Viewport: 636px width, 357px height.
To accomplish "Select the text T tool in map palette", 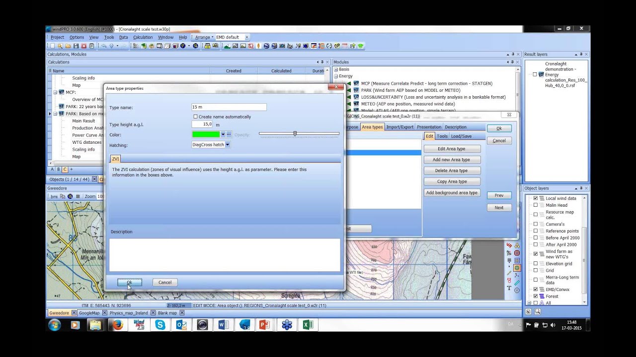I will (x=509, y=288).
